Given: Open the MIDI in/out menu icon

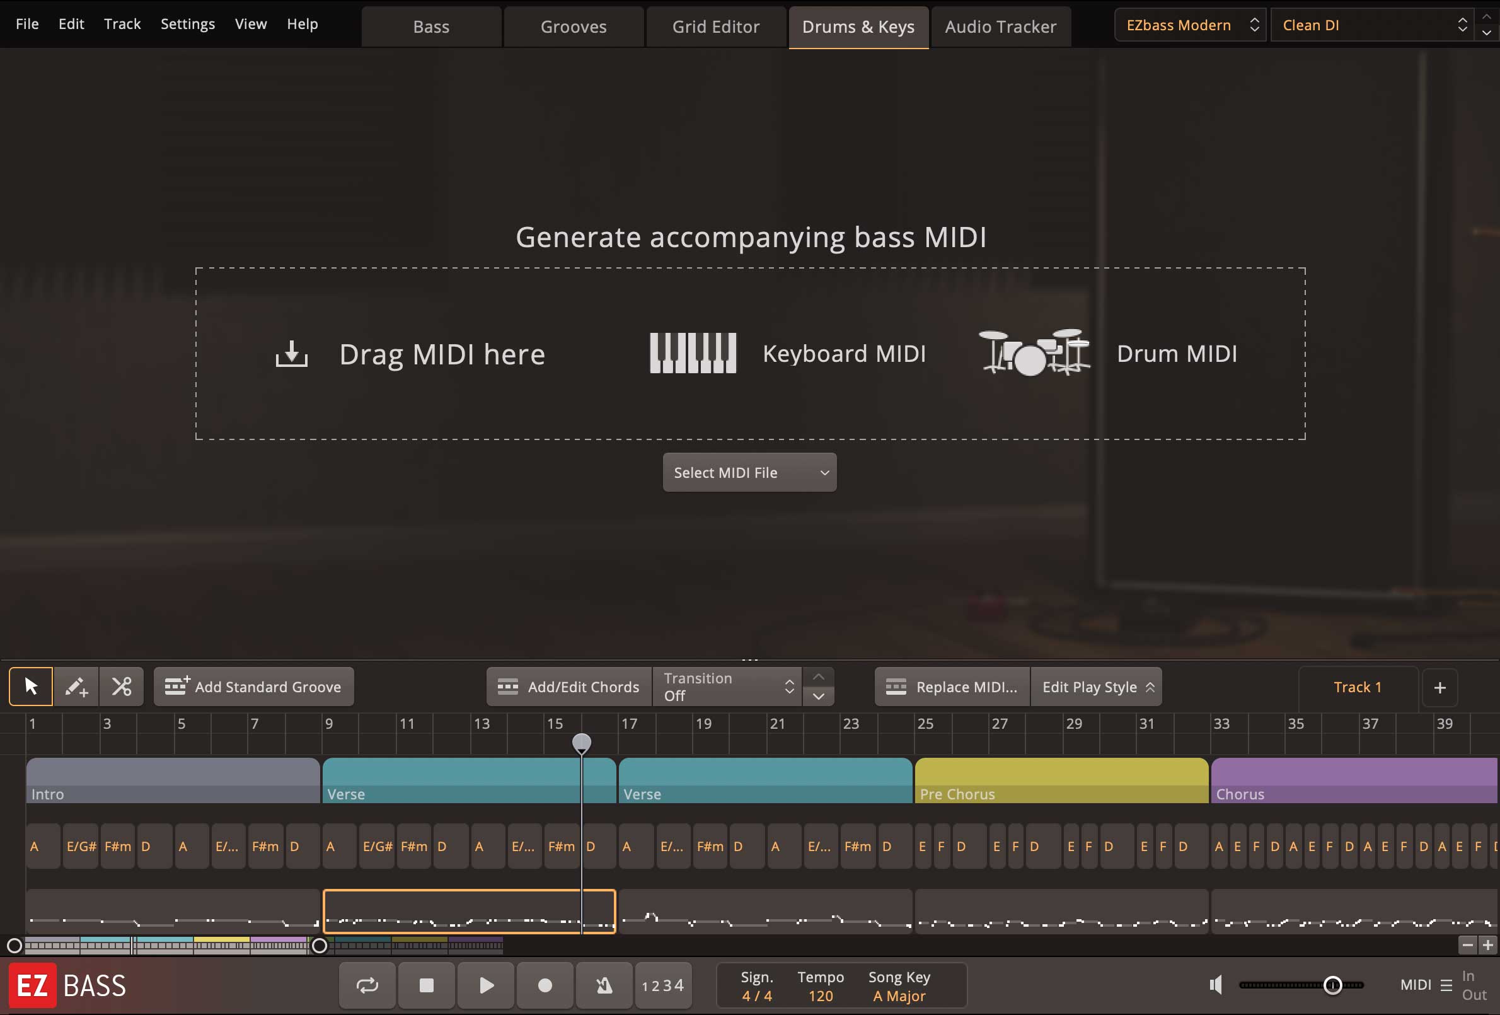Looking at the screenshot, I should pyautogui.click(x=1446, y=985).
